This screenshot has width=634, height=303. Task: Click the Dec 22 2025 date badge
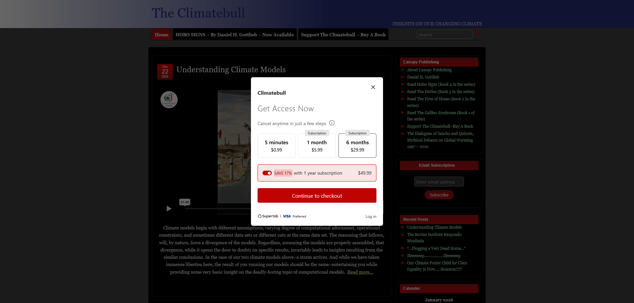[x=165, y=72]
